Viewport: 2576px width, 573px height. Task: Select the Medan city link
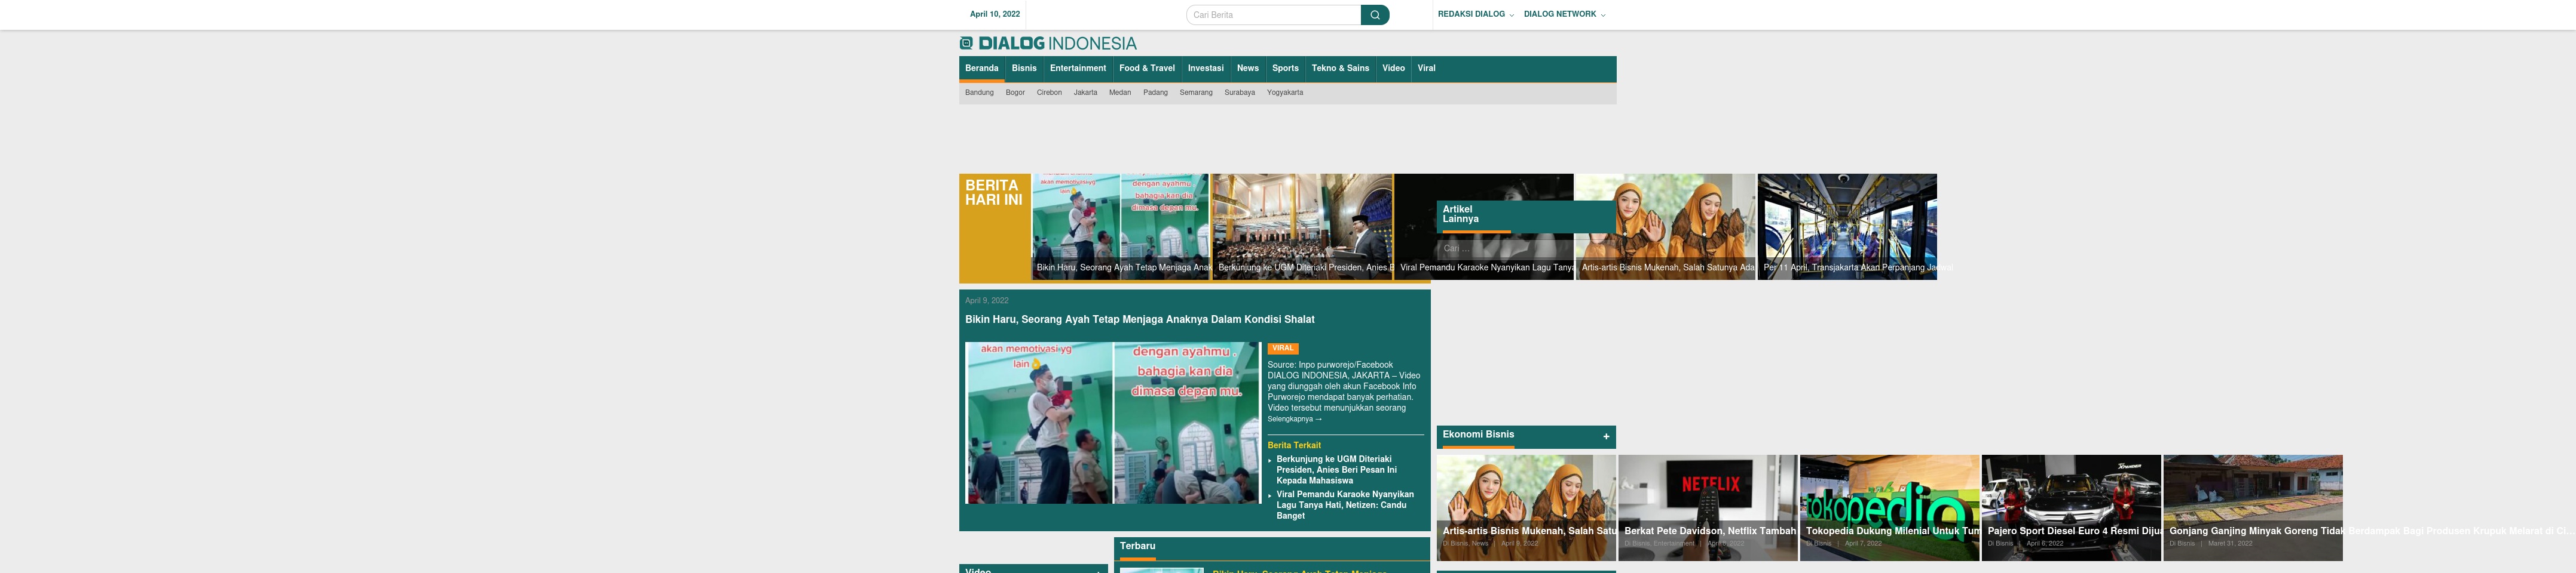click(1120, 93)
